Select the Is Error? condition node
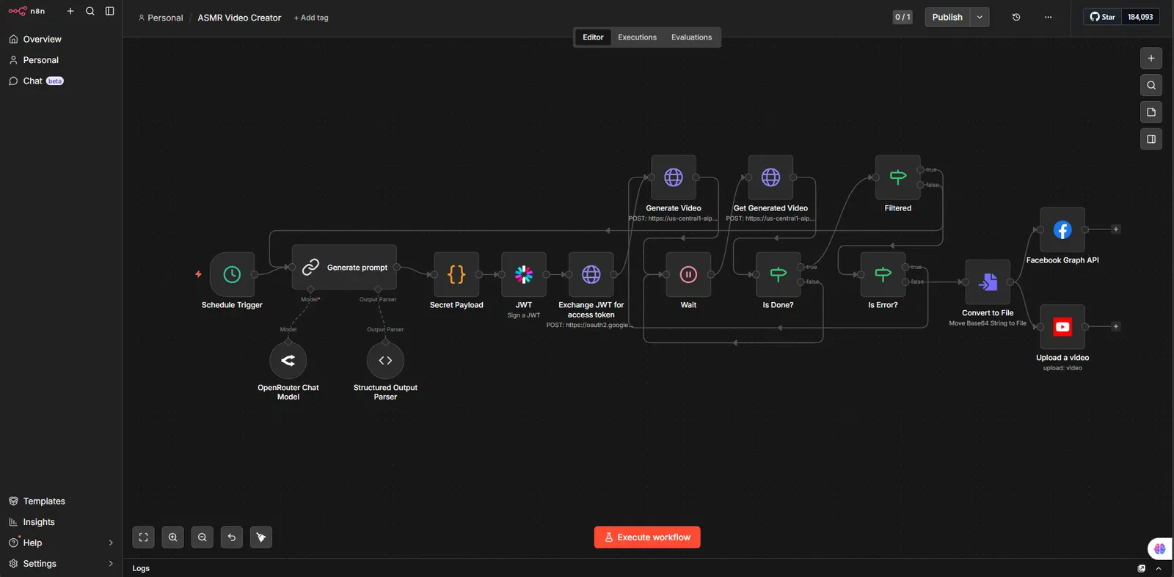 (x=883, y=275)
